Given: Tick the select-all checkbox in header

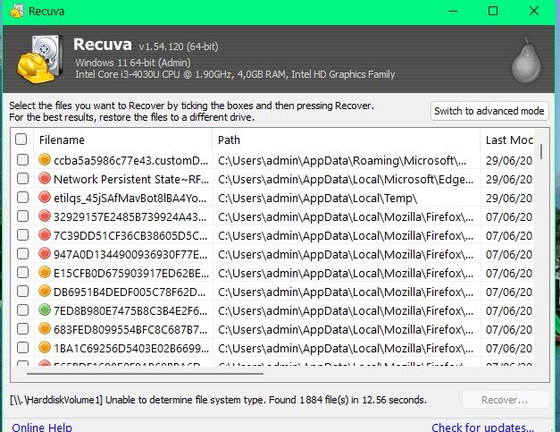Looking at the screenshot, I should 21,140.
